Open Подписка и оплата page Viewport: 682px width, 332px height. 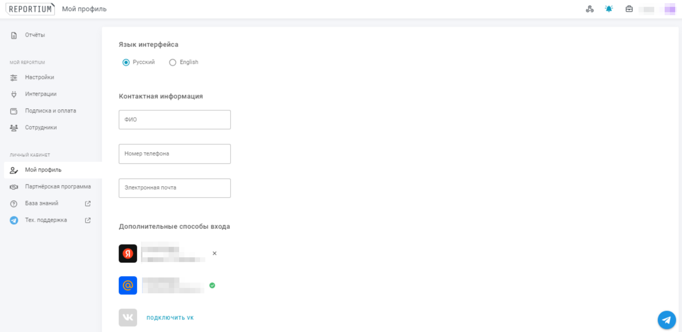tap(50, 111)
